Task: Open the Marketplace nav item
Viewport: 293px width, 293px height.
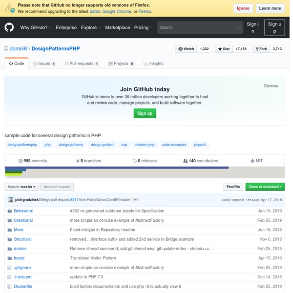Action: pyautogui.click(x=118, y=27)
